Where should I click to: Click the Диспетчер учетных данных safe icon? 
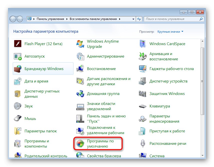point(18,94)
